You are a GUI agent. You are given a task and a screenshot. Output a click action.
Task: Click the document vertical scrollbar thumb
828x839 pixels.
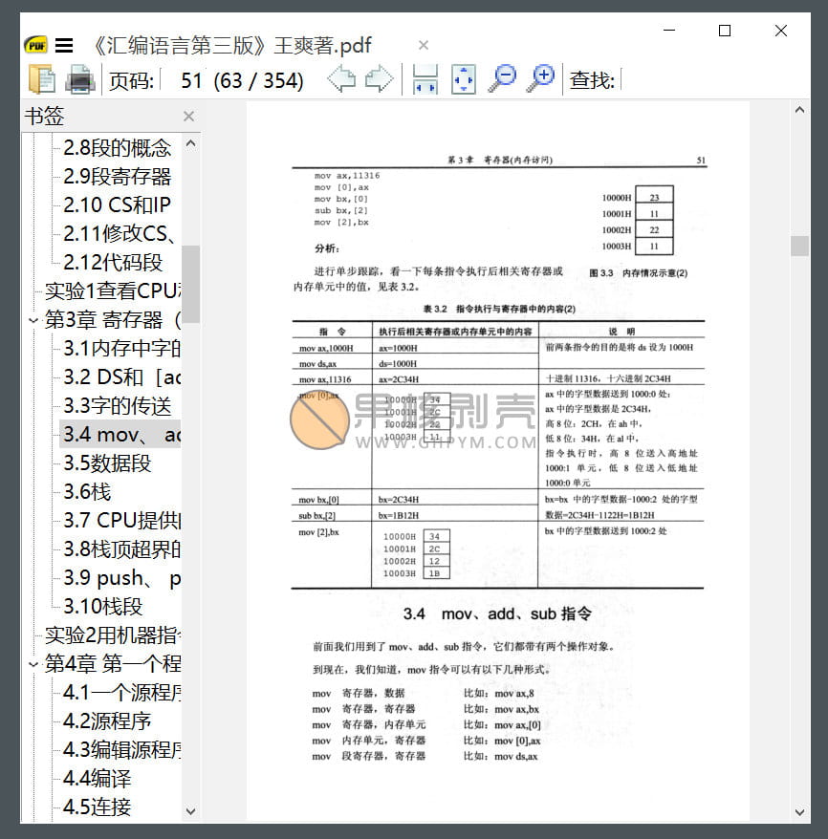799,246
